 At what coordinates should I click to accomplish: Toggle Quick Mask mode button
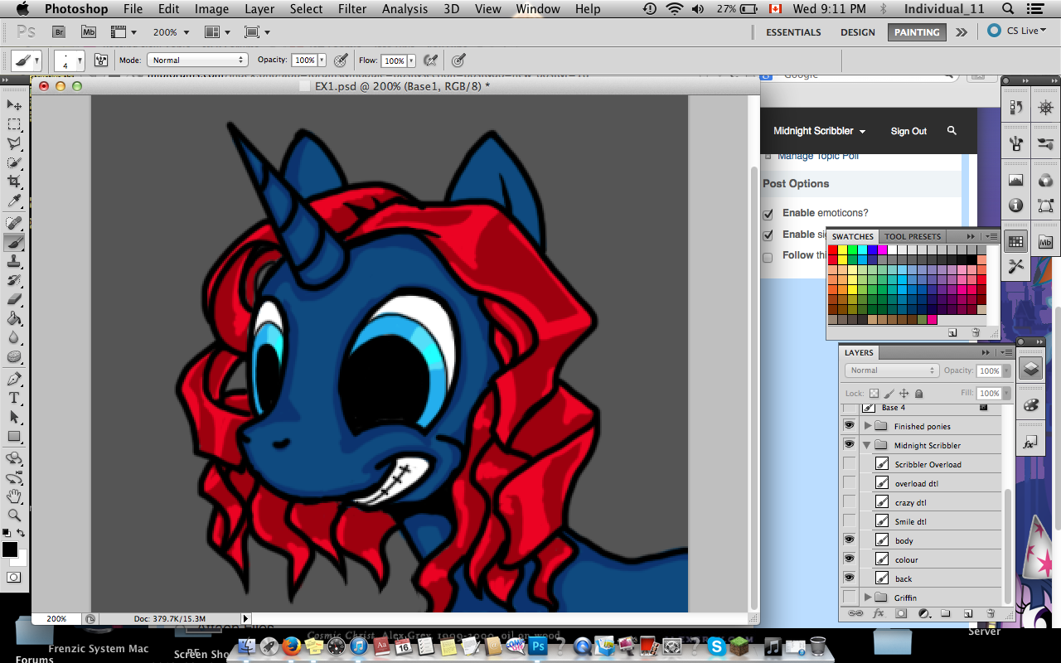14,577
